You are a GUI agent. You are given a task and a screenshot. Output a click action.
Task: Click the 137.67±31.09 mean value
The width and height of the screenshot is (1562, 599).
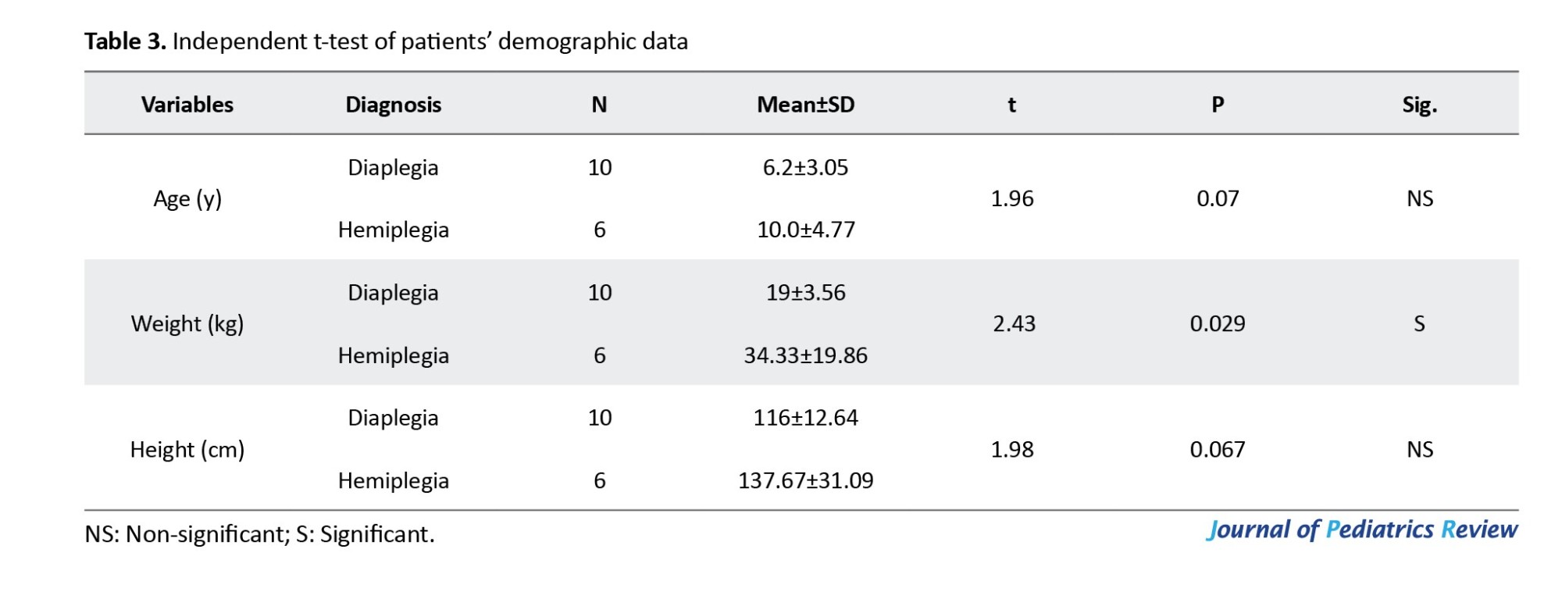[805, 481]
